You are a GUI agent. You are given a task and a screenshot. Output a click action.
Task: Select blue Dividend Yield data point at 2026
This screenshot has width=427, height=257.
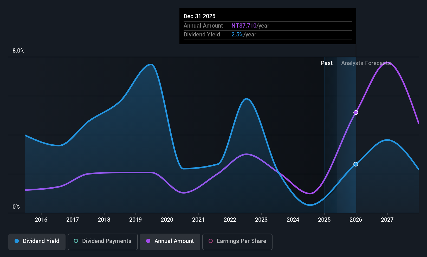(356, 164)
